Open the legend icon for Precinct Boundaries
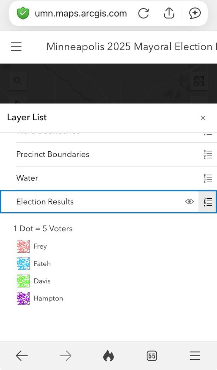Viewport: 217px width, 370px height. [x=208, y=154]
